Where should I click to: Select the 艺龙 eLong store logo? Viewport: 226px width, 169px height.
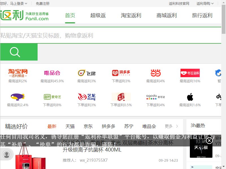point(87,97)
